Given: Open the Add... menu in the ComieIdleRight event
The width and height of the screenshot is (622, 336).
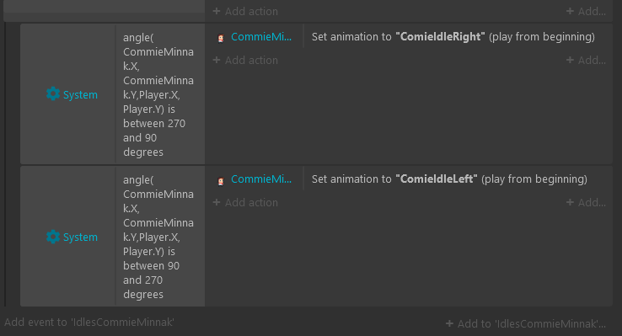Looking at the screenshot, I should pyautogui.click(x=586, y=60).
